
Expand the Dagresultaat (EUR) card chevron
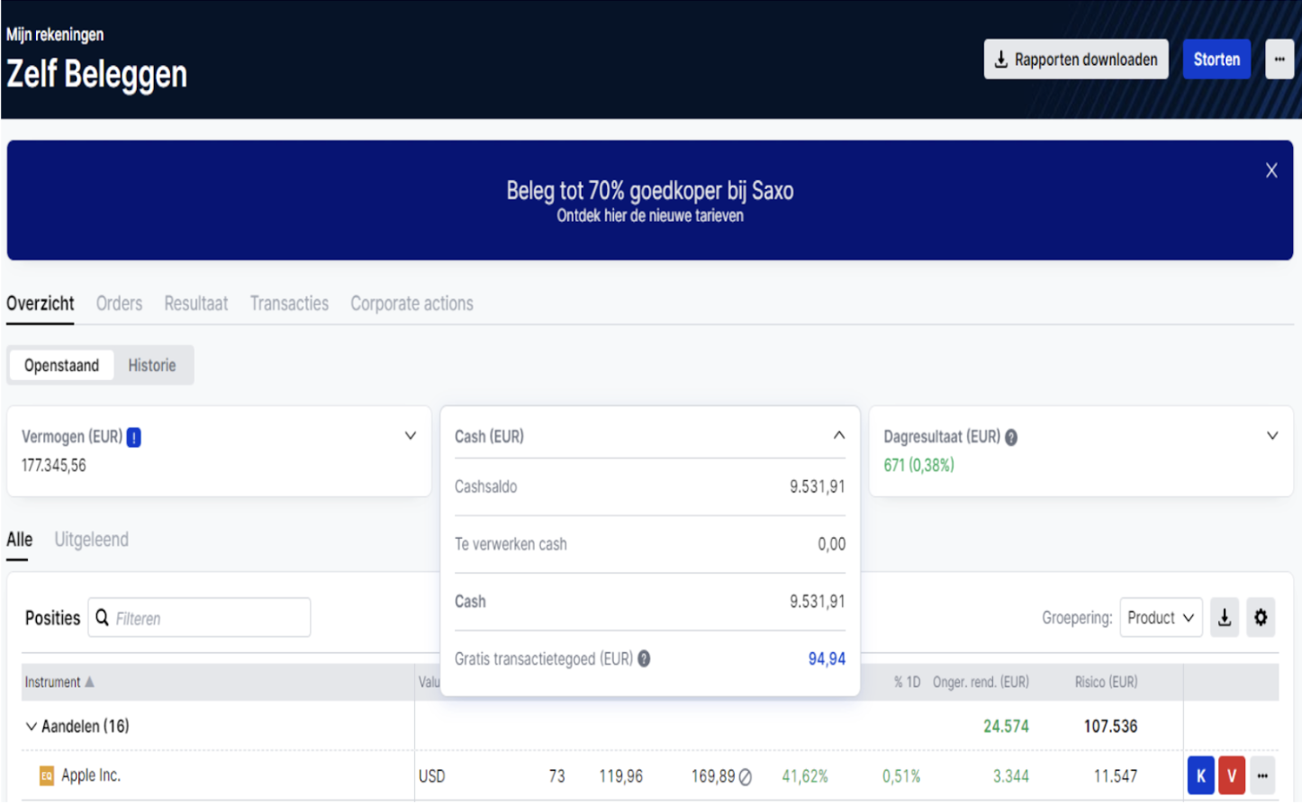[x=1271, y=436]
